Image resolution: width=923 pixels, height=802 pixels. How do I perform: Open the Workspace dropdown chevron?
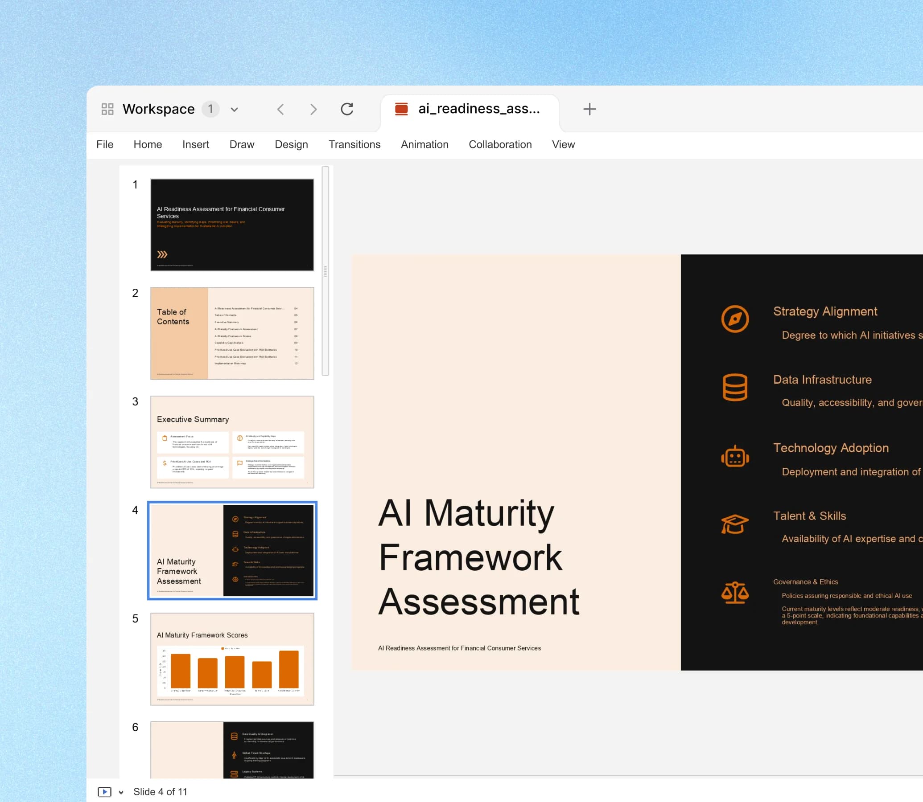pos(235,109)
